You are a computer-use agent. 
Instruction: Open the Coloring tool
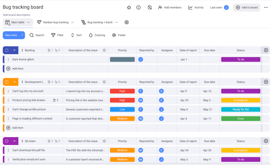pos(97,35)
